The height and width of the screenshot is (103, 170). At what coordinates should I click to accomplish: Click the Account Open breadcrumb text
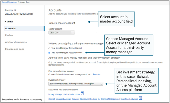pos(25,2)
